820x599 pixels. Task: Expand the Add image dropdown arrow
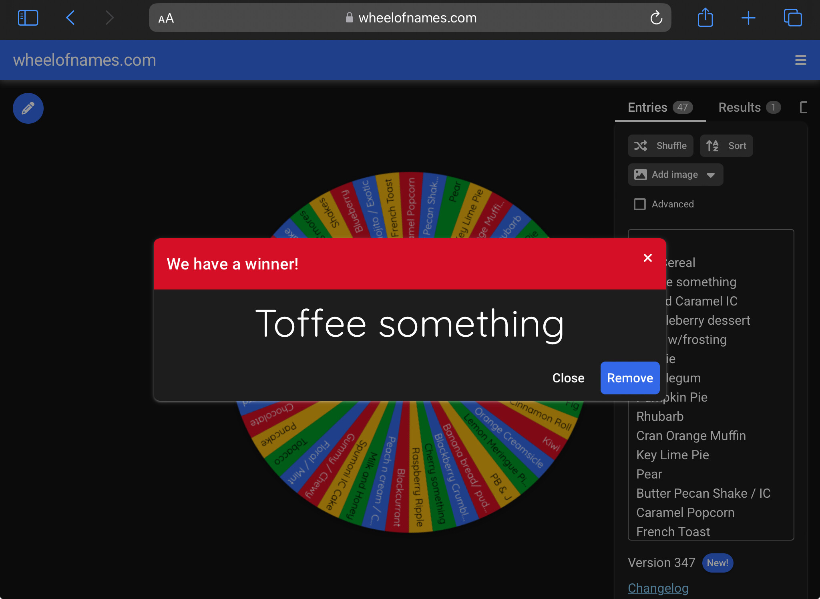tap(711, 175)
